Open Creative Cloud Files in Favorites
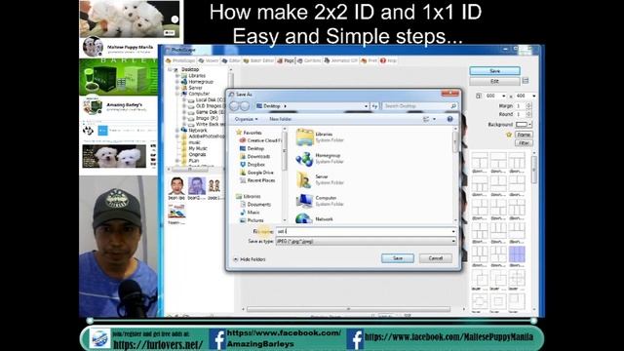Screen dimensions: 624x351 click(x=260, y=140)
